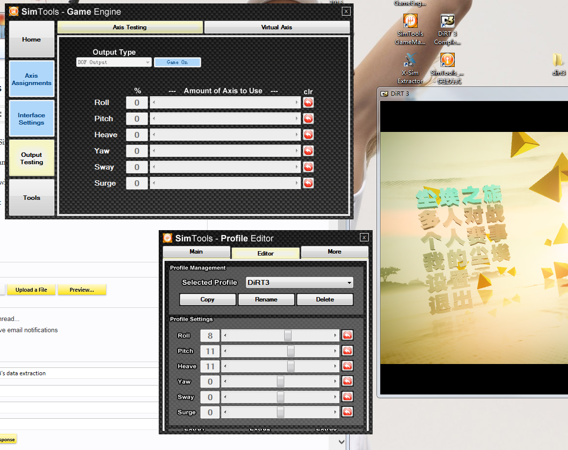Reset Sway value in Profile Editor
Viewport: 568px width, 450px height.
point(347,397)
